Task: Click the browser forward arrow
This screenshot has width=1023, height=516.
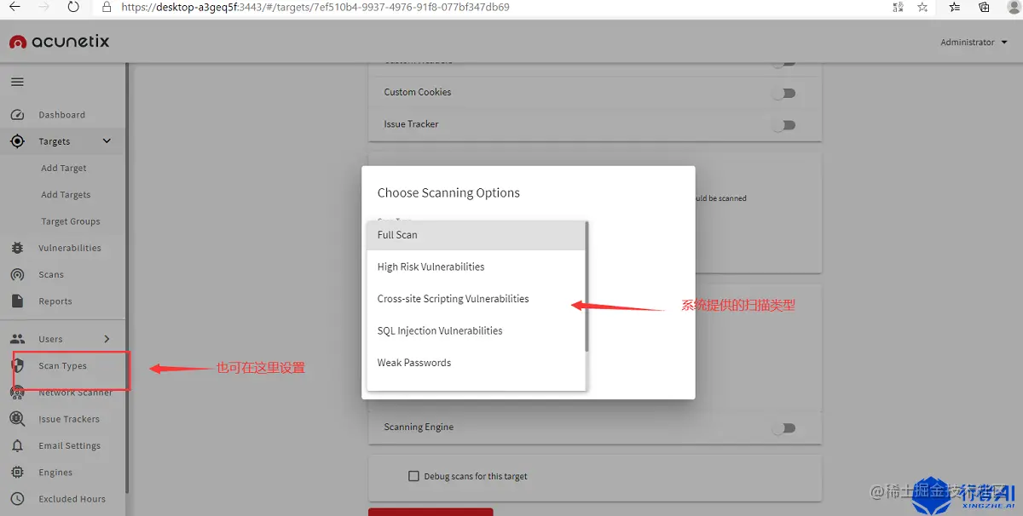Action: click(x=44, y=7)
